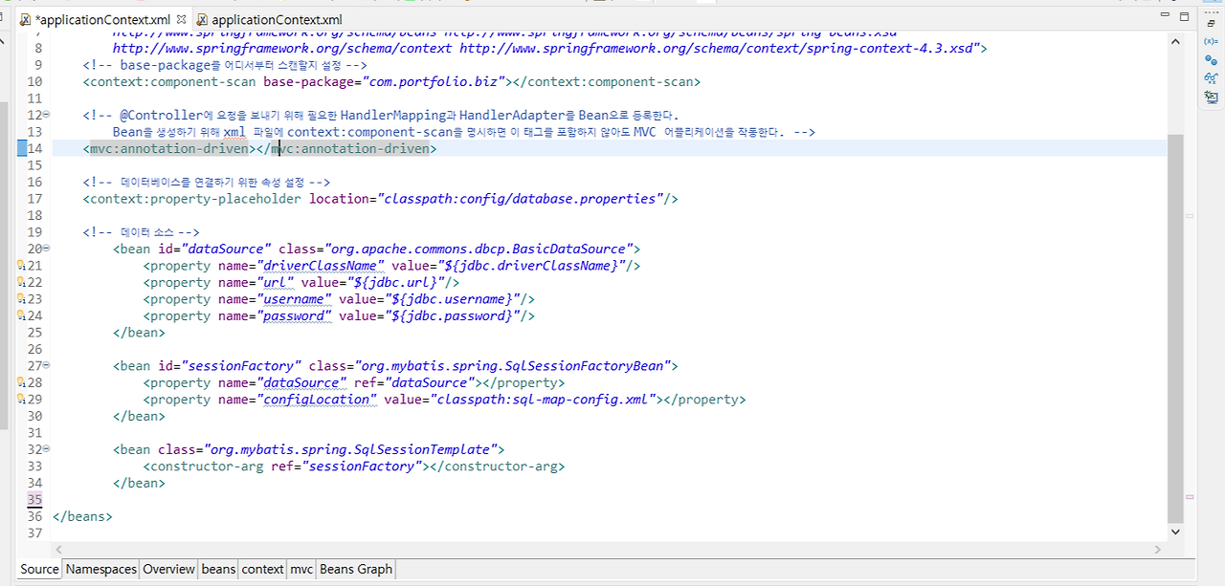Open the debug console view icon
Screen dimensions: 1225x586
1211,97
